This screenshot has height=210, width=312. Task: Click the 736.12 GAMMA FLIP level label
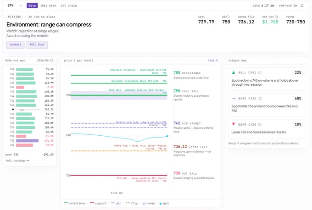190,147
